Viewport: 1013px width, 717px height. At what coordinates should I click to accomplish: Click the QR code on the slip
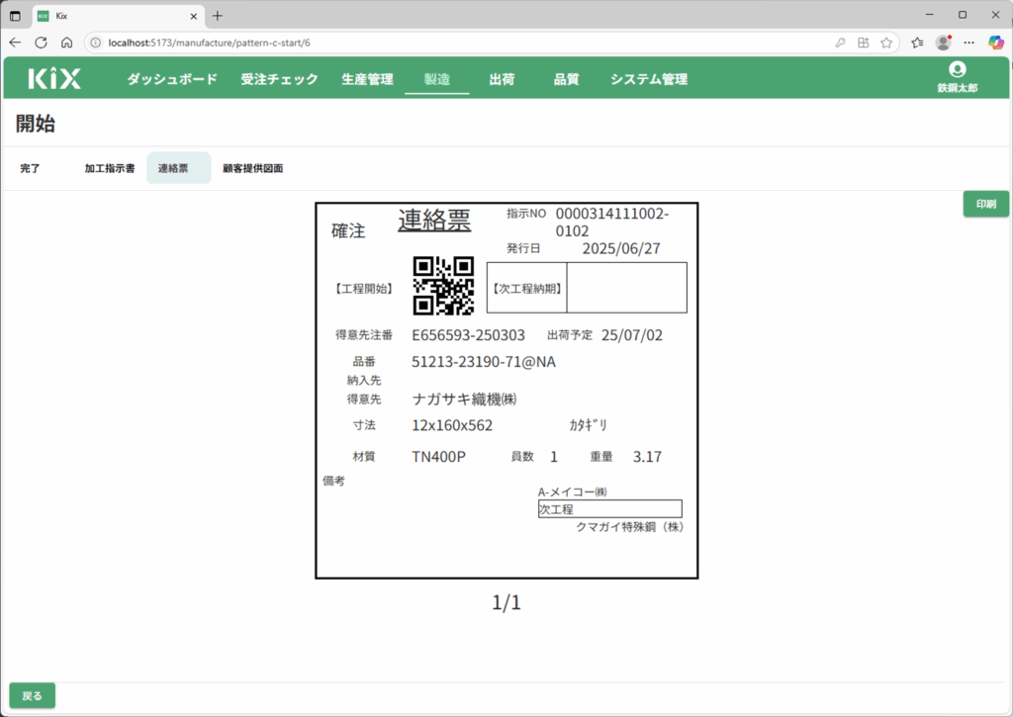coord(444,286)
